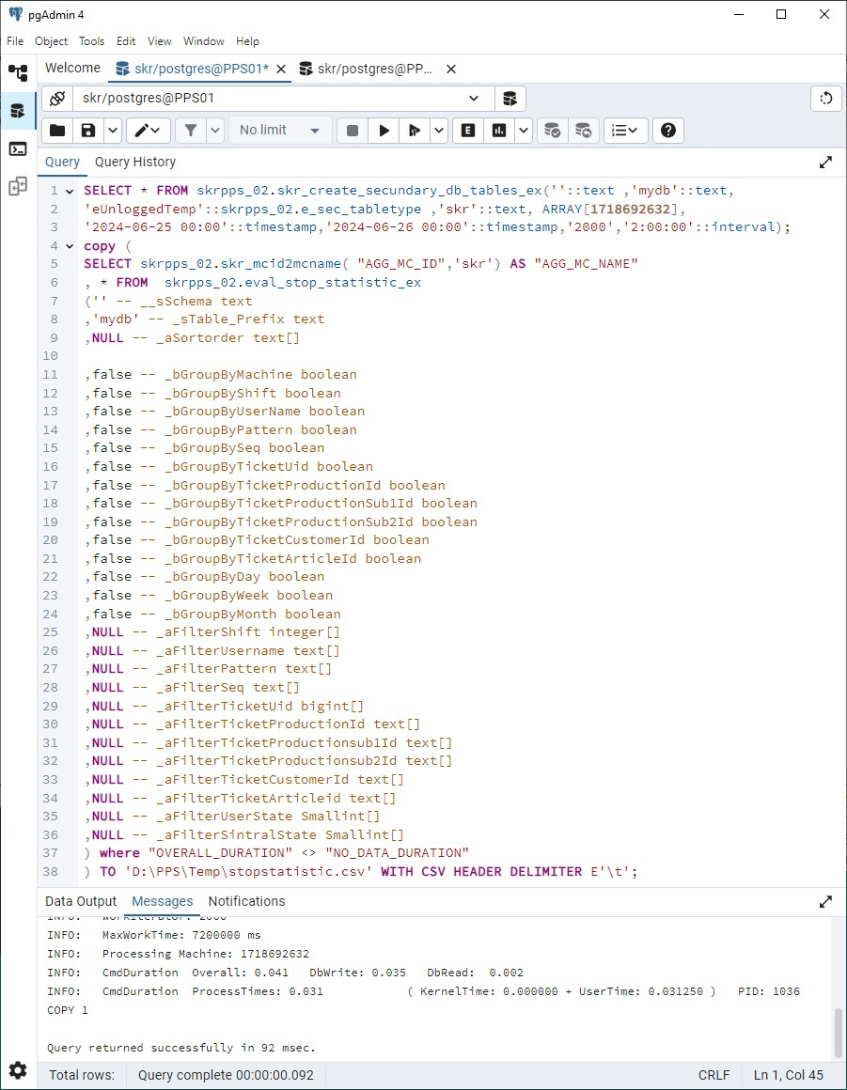
Task: Switch to Notifications tab
Action: 246,902
